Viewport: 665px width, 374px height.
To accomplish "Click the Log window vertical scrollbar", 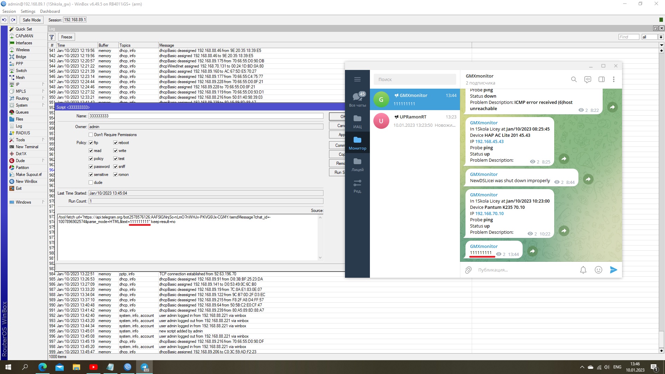I will click(x=661, y=201).
